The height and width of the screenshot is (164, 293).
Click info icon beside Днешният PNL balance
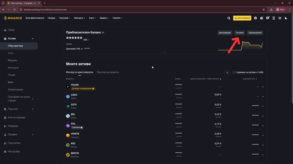click(82, 49)
